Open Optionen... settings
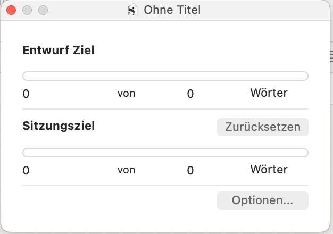Viewport: 333px width, 234px height. pyautogui.click(x=262, y=200)
